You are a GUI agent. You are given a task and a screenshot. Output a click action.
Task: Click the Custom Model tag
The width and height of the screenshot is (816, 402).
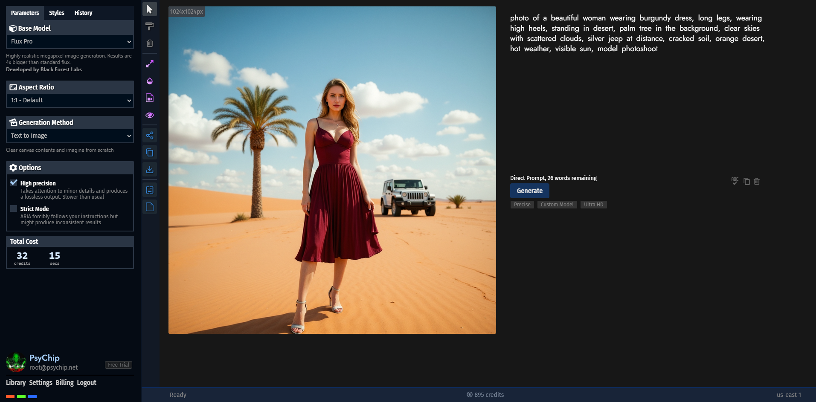[557, 205]
